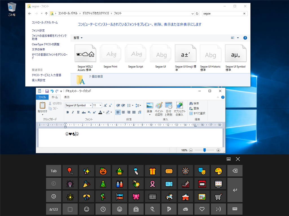Open 個人用設定 link
The height and width of the screenshot is (216, 289).
click(x=38, y=80)
